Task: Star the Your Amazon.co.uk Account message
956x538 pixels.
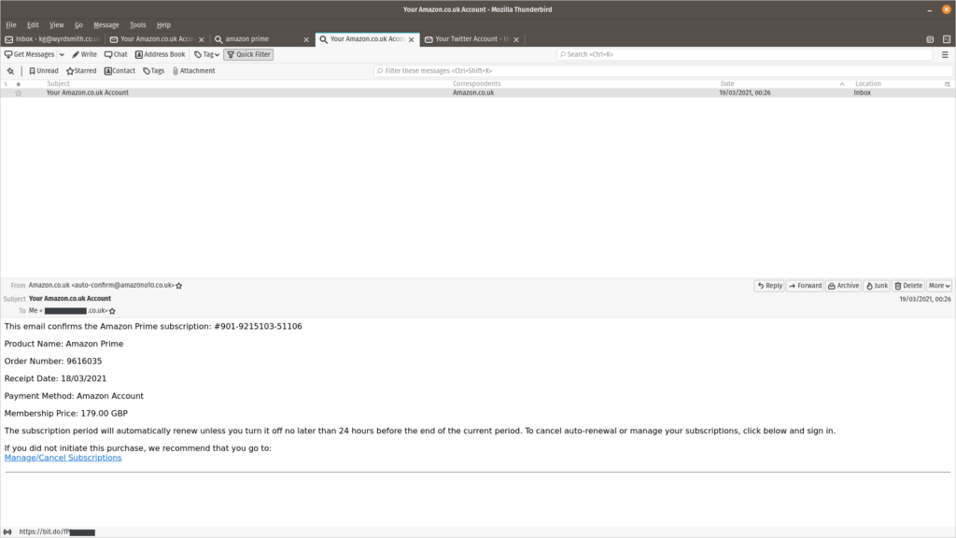Action: point(19,92)
